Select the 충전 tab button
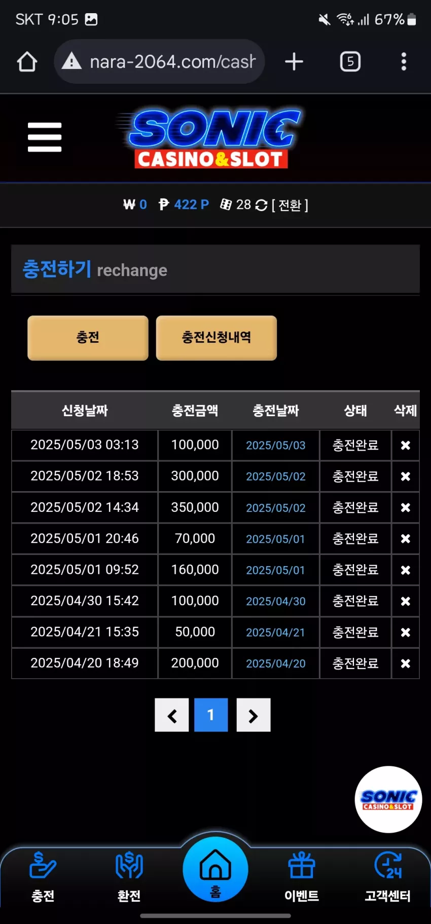 pos(88,338)
